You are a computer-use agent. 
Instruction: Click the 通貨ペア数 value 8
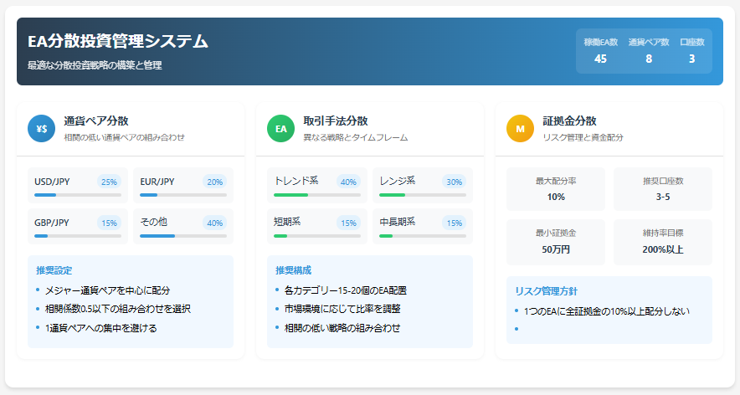click(649, 59)
